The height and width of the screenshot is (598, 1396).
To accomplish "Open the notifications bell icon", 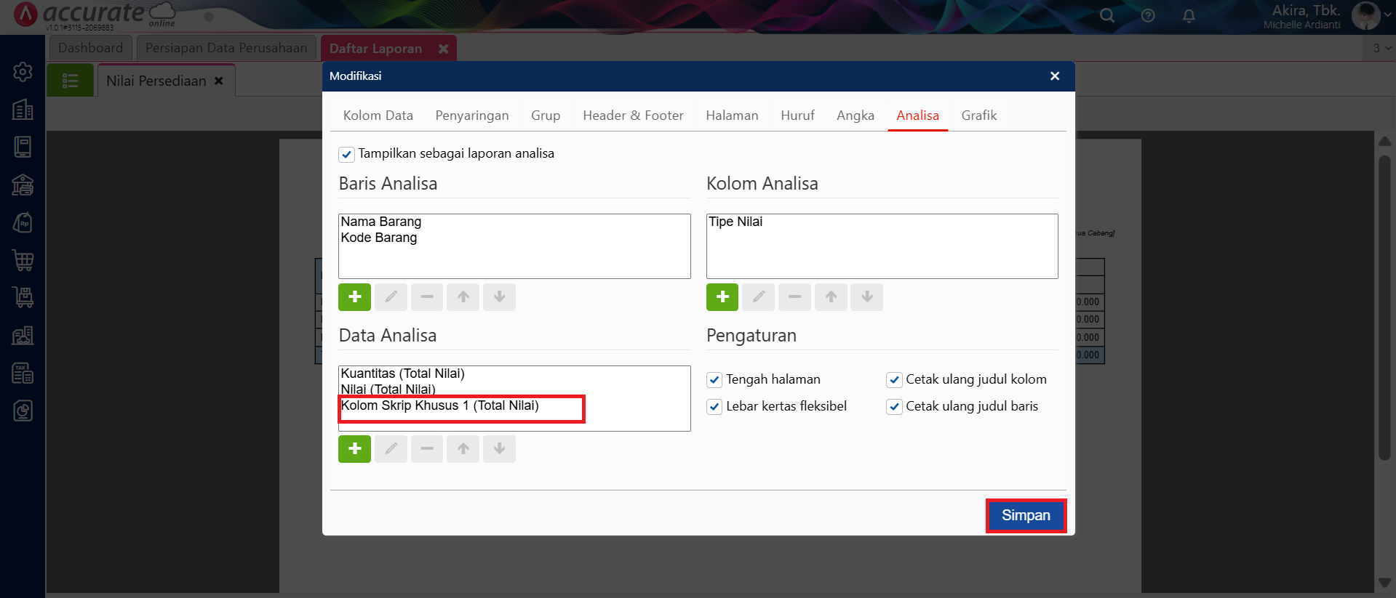I will point(1189,16).
